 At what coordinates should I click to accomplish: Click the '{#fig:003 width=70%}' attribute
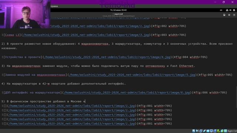168,35
